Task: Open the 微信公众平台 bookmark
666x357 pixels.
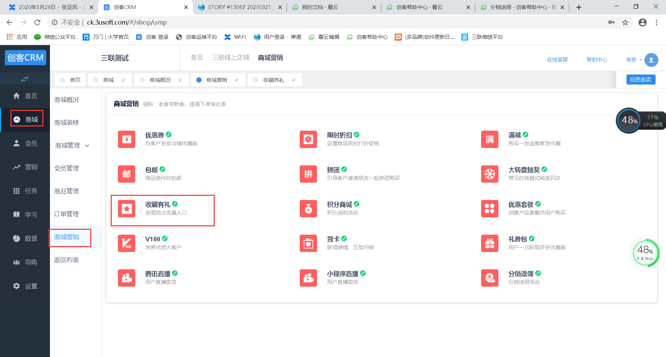Action: pos(55,37)
